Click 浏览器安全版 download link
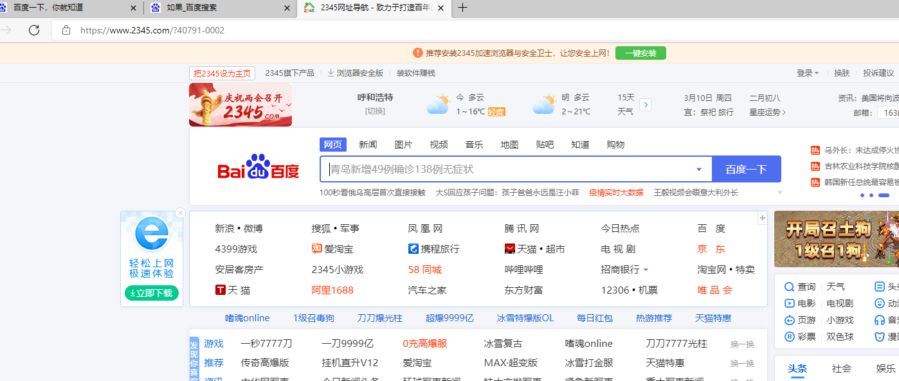Screen dimensions: 899x381 click(x=355, y=73)
